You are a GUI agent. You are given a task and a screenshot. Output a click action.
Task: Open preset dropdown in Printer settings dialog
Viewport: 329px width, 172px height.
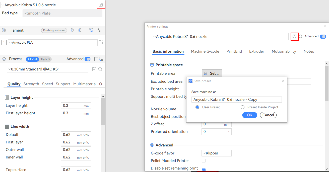(220, 37)
